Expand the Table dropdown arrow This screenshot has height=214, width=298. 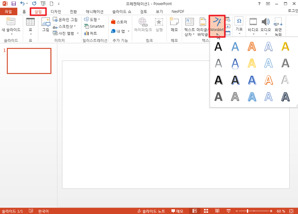point(30,34)
